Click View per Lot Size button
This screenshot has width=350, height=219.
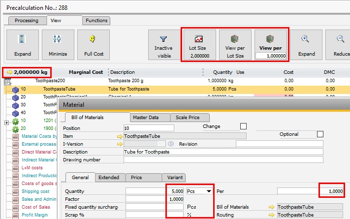tap(235, 45)
